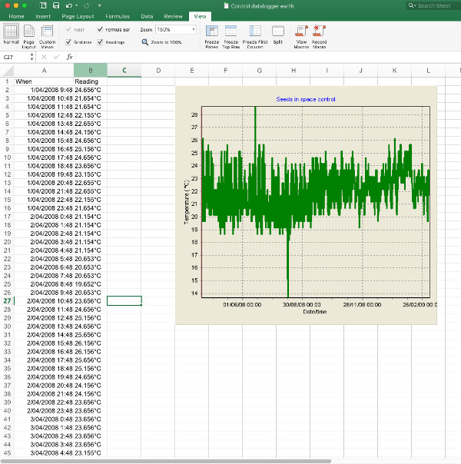Select cell reading 25.156°C in row 9

tap(90, 149)
